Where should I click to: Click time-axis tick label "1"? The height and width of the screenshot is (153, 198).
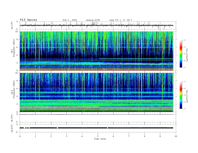pos(35,136)
